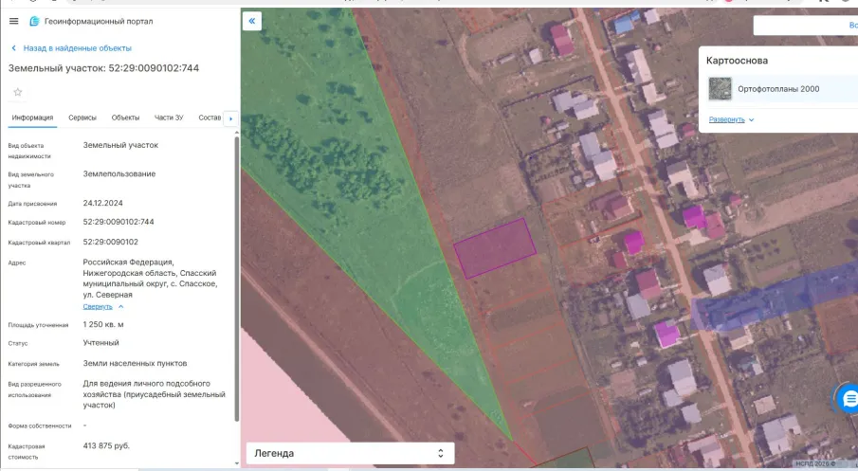Click the date value 24.12.2024

pos(103,203)
